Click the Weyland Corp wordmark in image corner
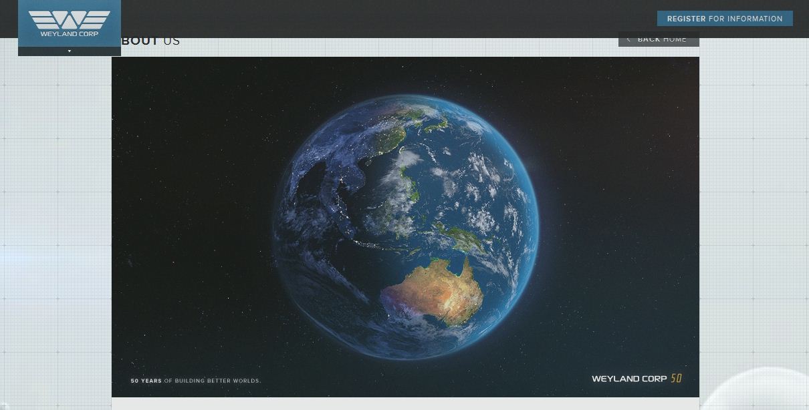 point(629,379)
